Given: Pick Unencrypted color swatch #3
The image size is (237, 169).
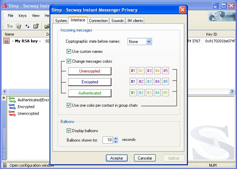Looking at the screenshot, I should (x=149, y=70).
